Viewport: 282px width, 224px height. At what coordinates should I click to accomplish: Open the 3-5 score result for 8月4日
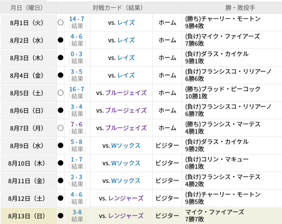coord(76,71)
